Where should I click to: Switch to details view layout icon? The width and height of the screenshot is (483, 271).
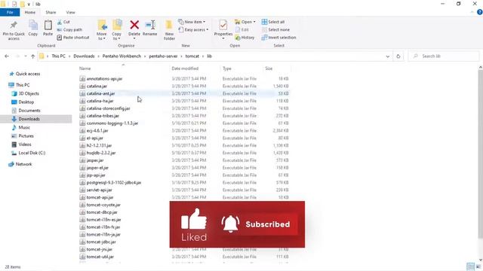[470, 266]
